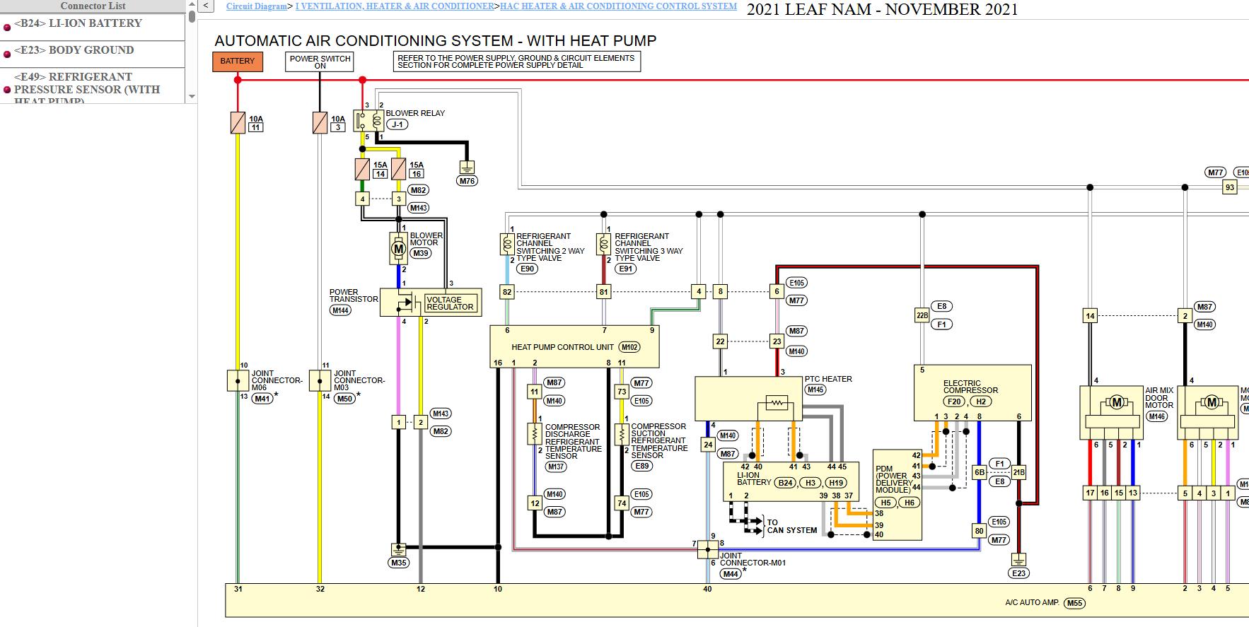This screenshot has width=1249, height=627.
Task: Click the BATTERY power source box
Action: click(238, 61)
